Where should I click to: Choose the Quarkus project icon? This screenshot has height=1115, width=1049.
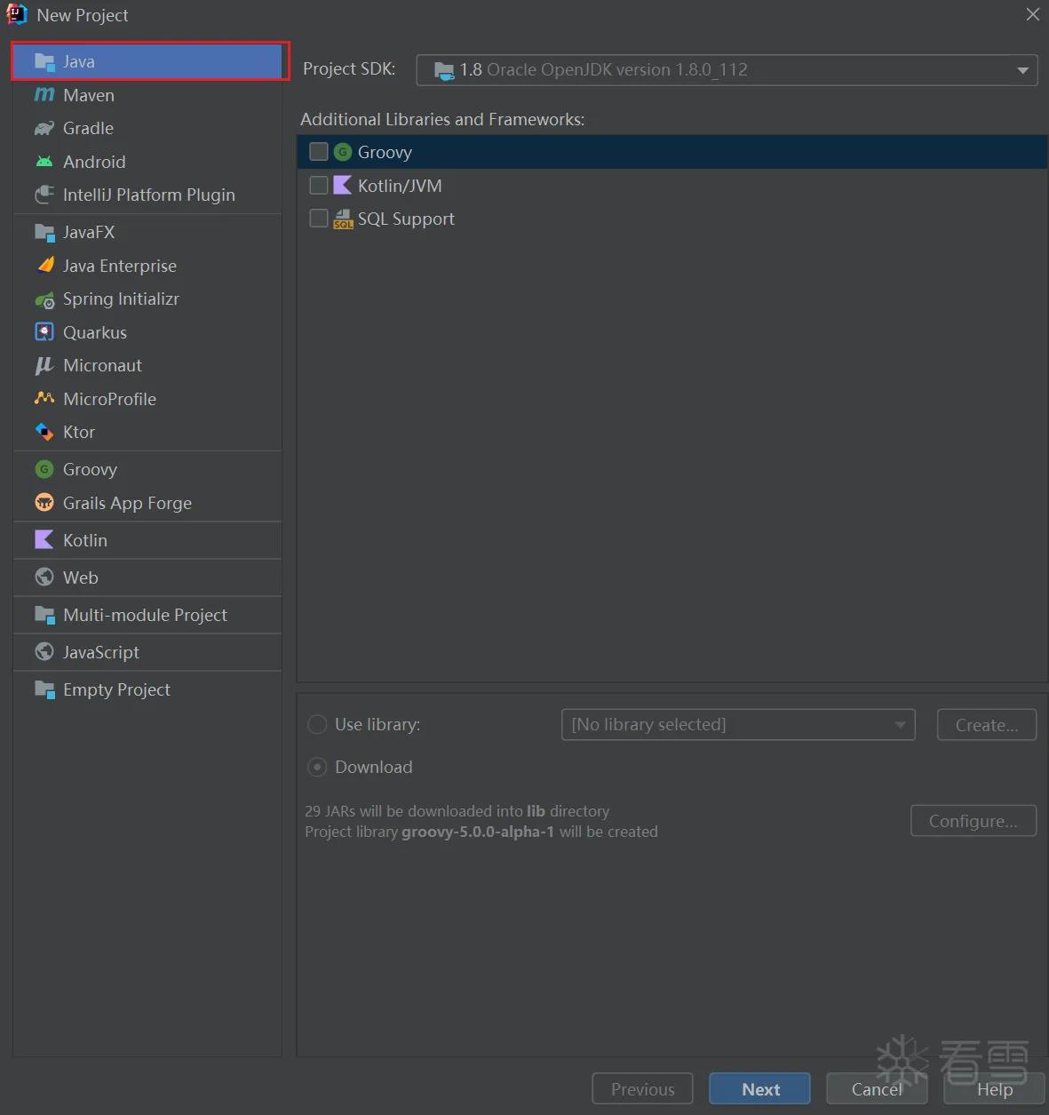coord(44,332)
